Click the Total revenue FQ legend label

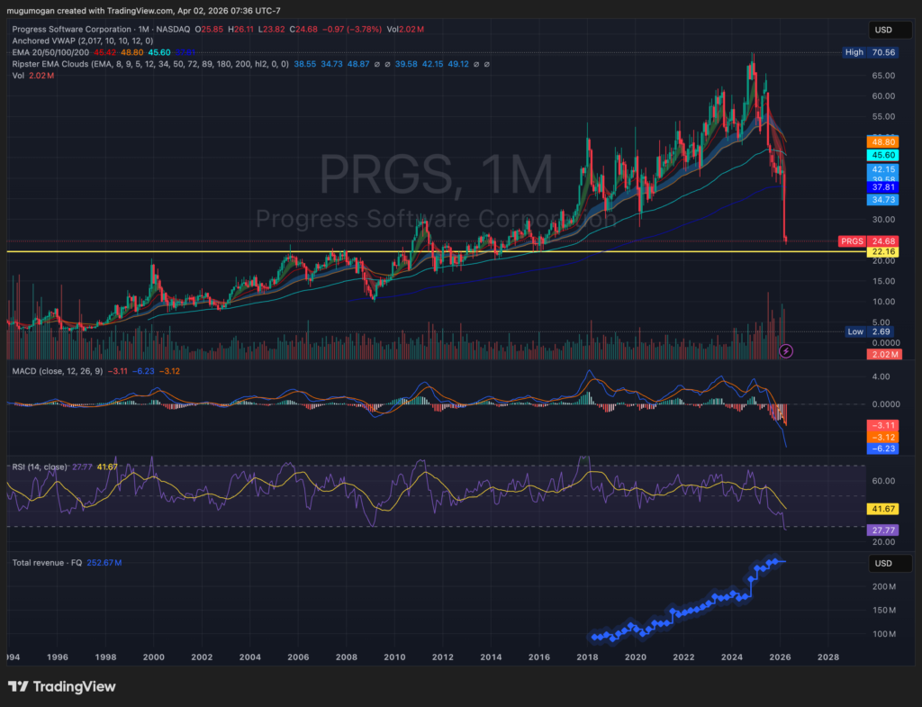point(48,563)
